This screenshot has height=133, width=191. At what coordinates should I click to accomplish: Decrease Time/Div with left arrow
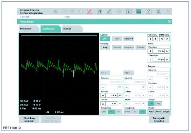[150, 59]
